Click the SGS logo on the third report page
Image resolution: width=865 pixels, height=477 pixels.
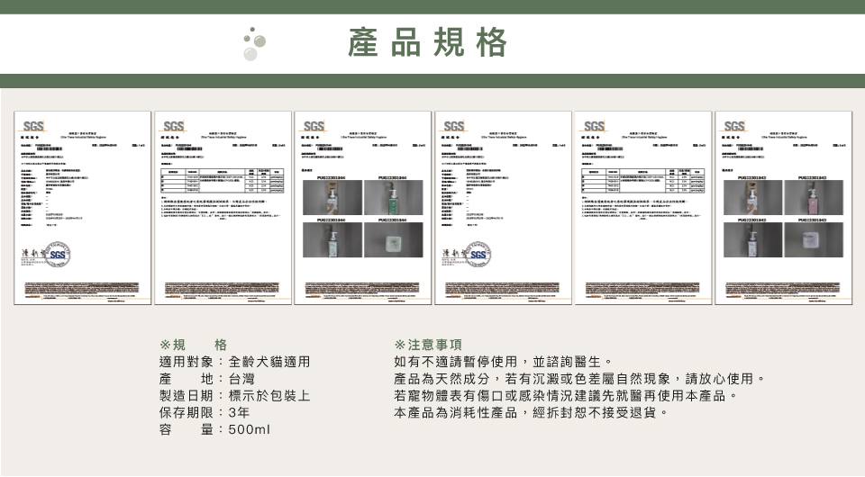(x=314, y=125)
